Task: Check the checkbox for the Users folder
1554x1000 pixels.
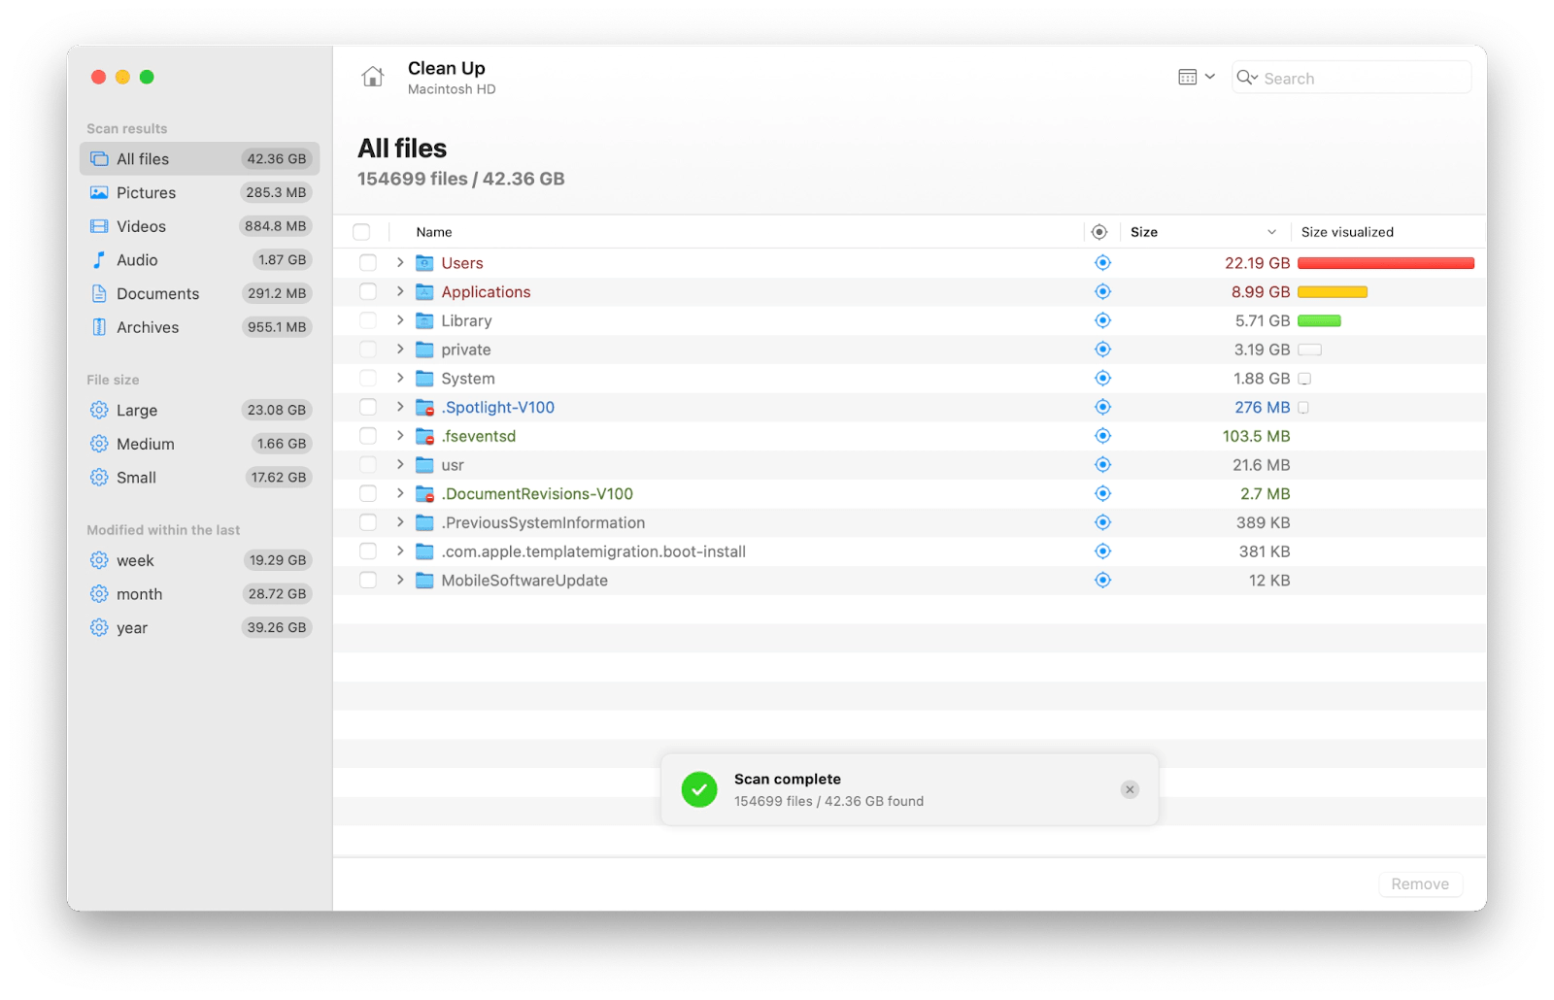Action: pos(368,262)
